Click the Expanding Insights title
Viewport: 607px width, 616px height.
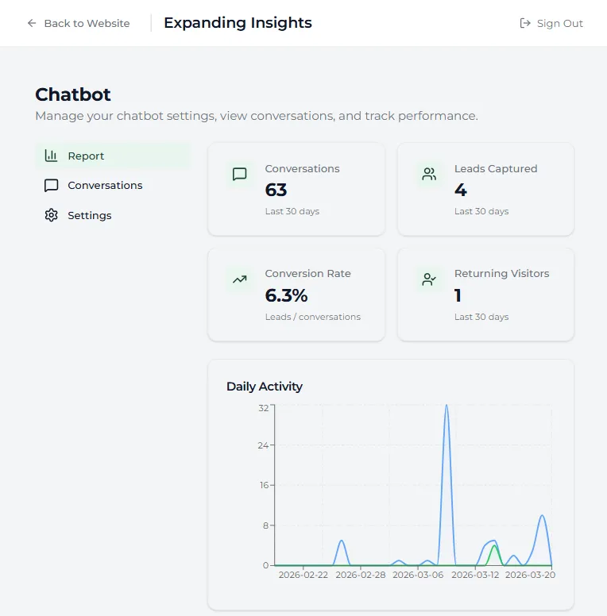(238, 23)
